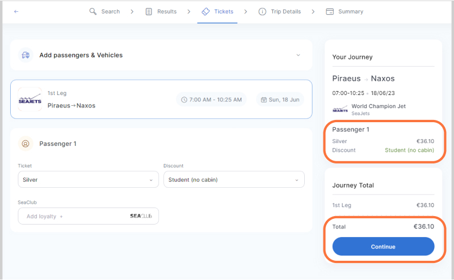This screenshot has height=280, width=454.
Task: Click the SeaJets logo in Your Journey
Action: click(x=340, y=109)
